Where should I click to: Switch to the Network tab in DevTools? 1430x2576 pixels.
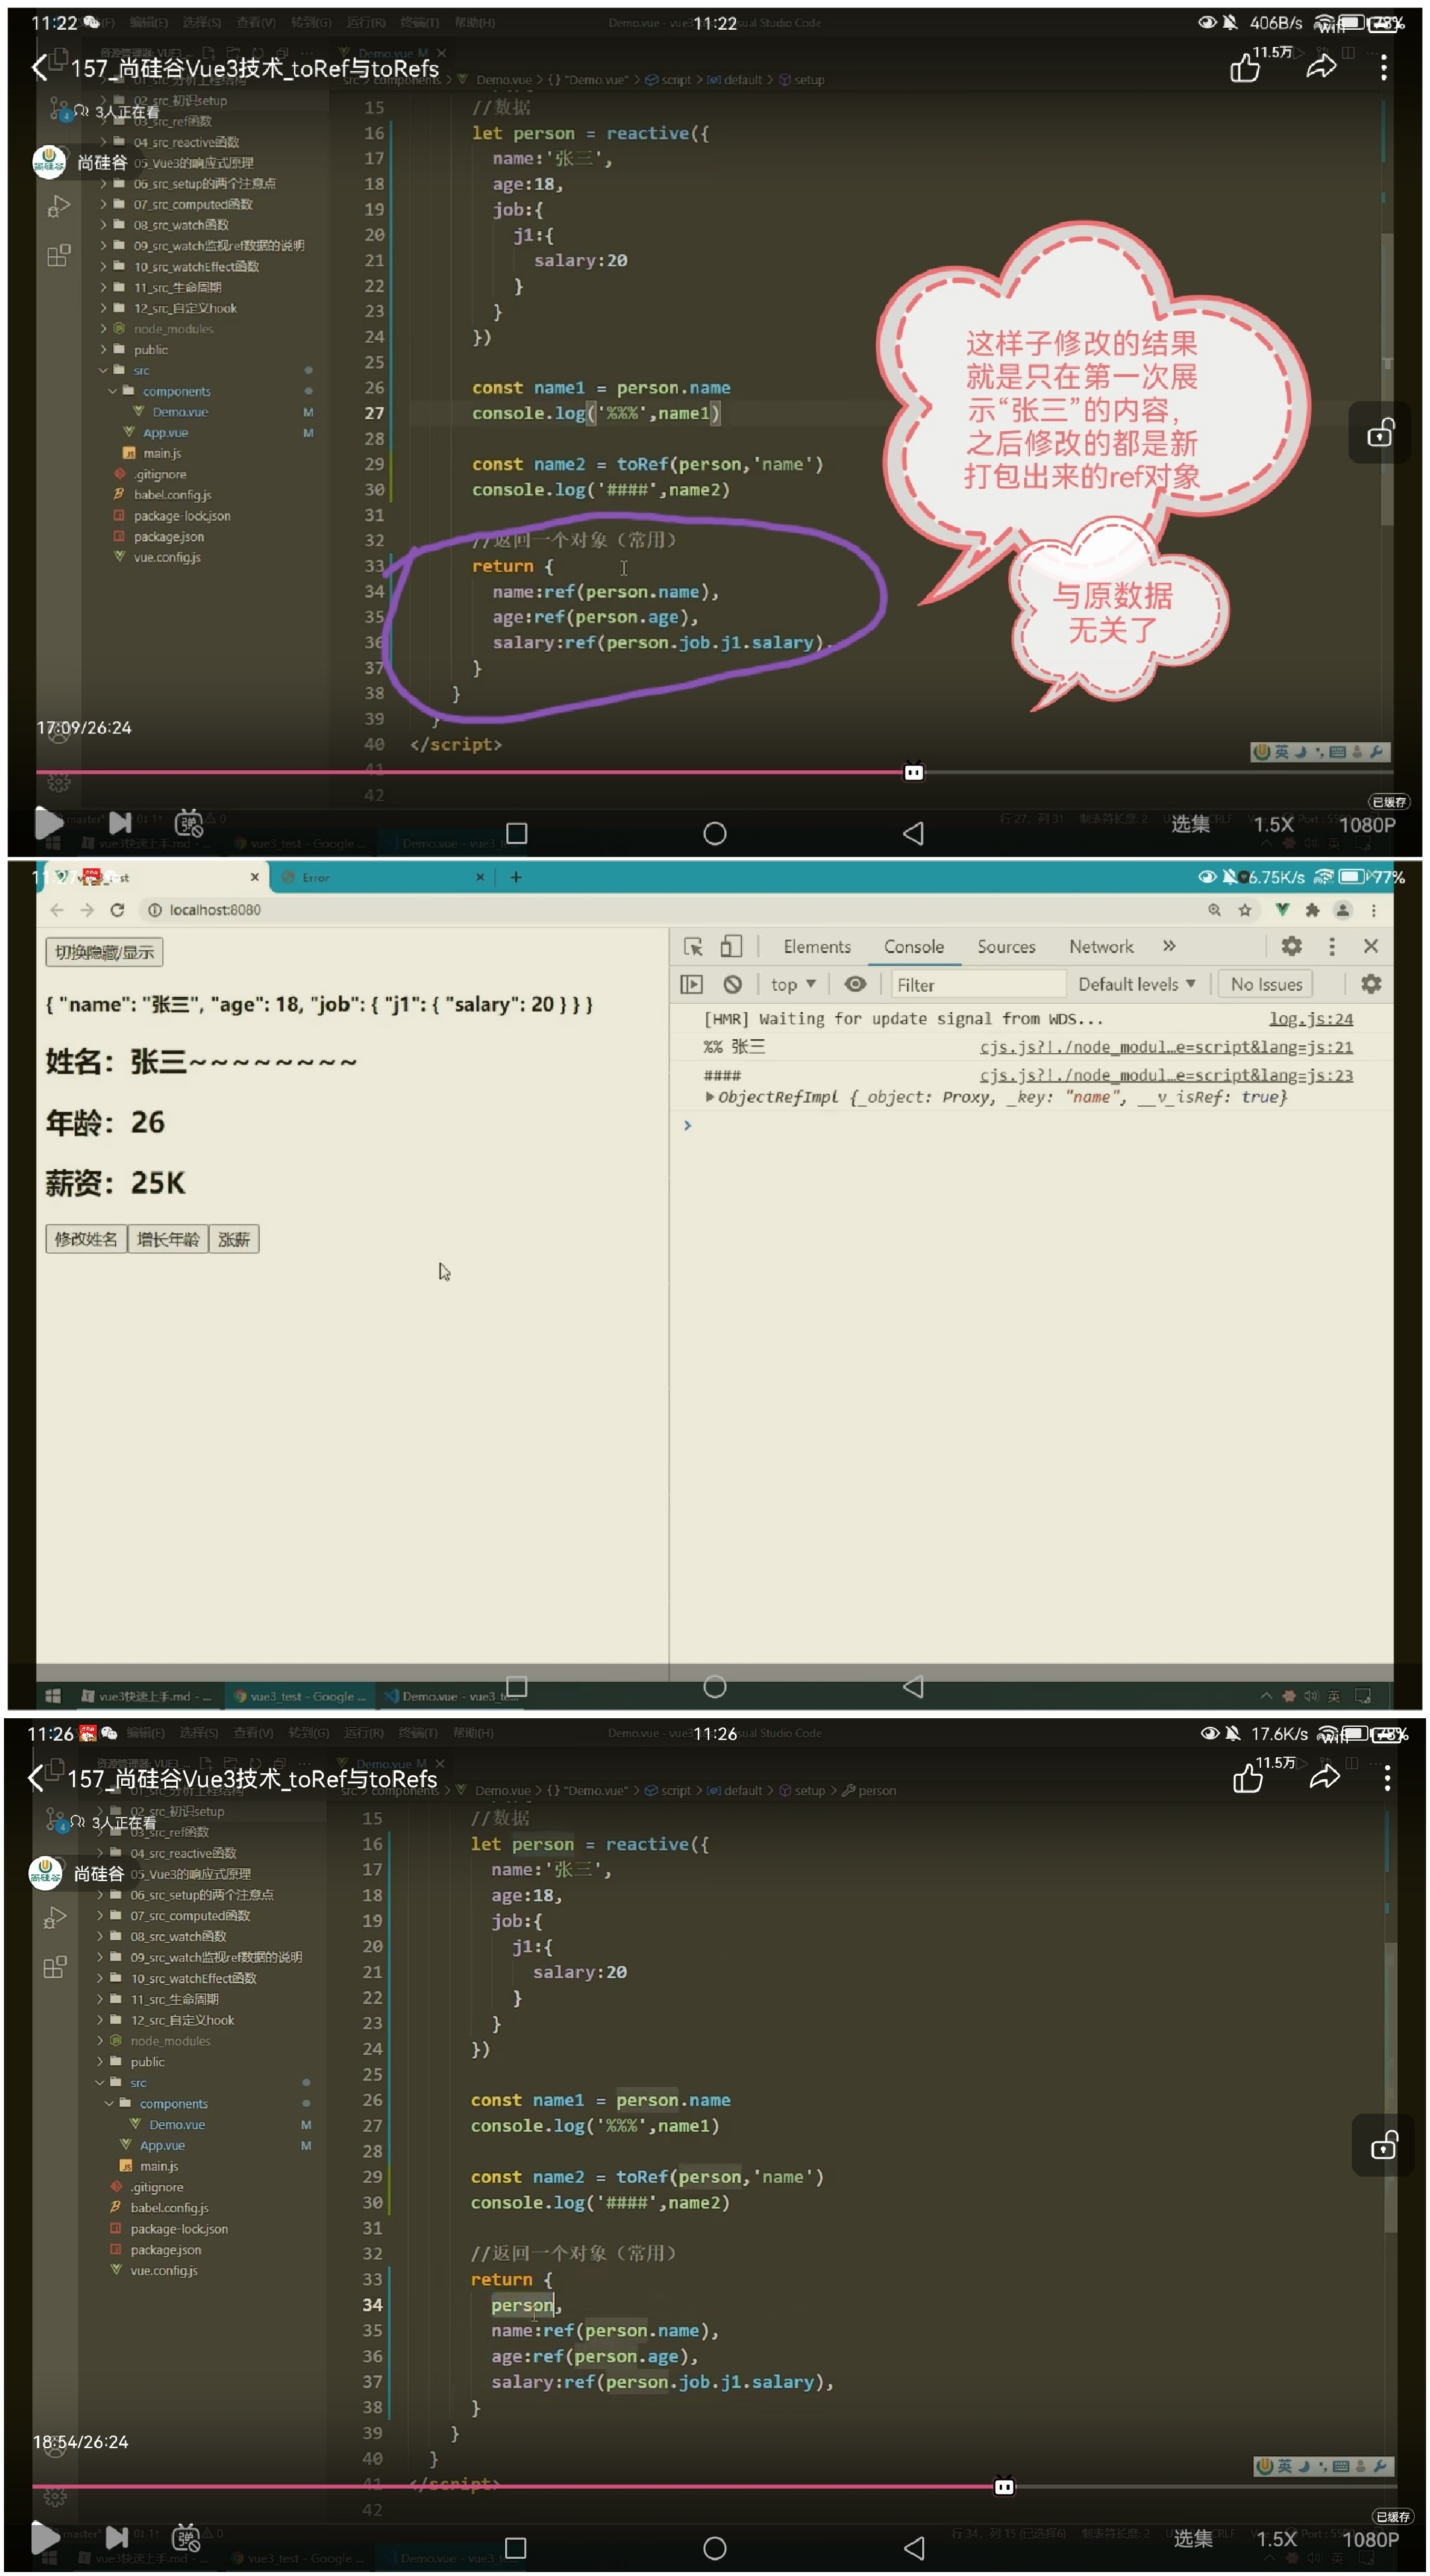(x=1101, y=947)
